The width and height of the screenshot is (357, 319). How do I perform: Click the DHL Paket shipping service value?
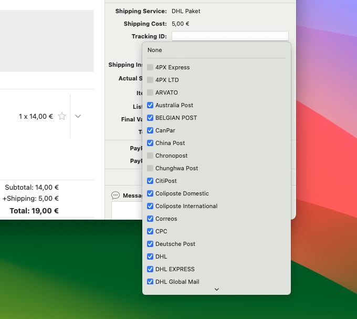point(186,11)
